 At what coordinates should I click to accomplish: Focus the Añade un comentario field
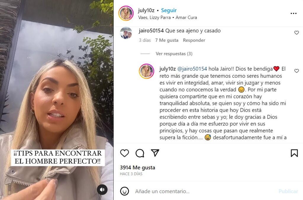point(205,191)
